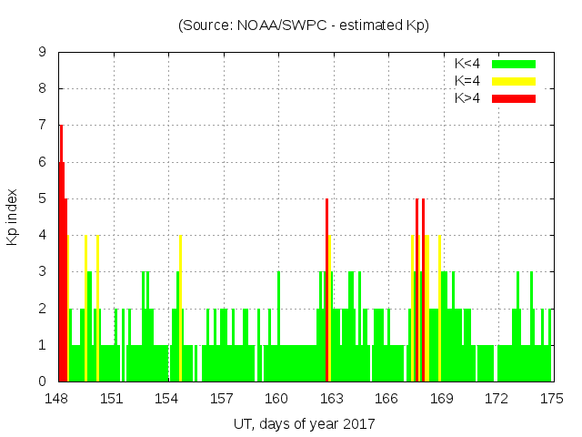Image resolution: width=582 pixels, height=437 pixels.
Task: Select the 'Kp index' y-axis label
Action: [13, 217]
